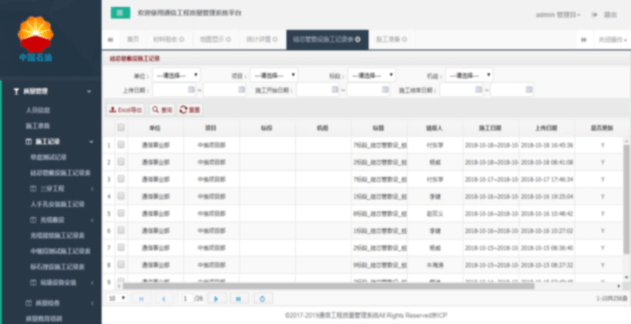
Task: Click the logout arrow icon beside 退出
Action: point(595,14)
